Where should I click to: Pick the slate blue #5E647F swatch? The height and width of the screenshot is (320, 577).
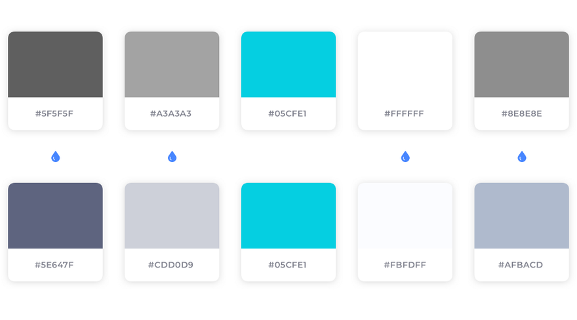(x=55, y=216)
